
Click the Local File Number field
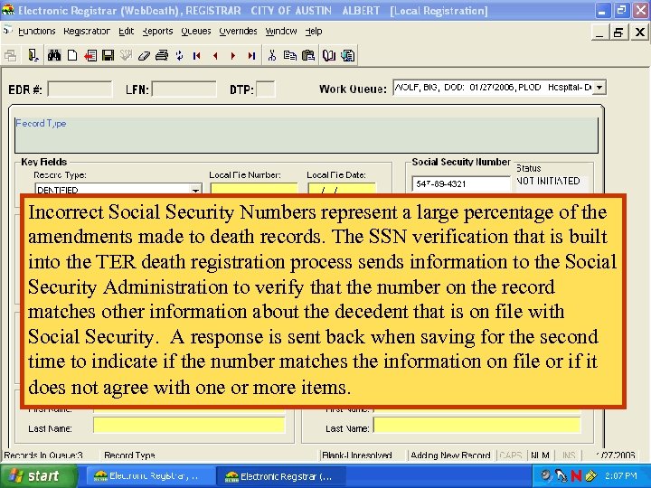[254, 188]
